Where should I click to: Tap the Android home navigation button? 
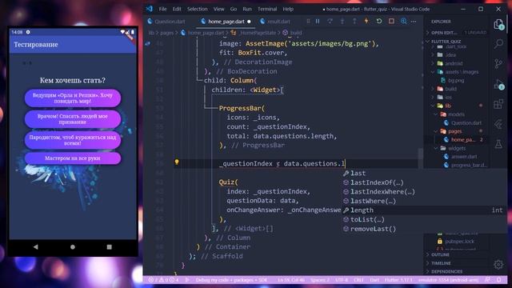[73, 247]
